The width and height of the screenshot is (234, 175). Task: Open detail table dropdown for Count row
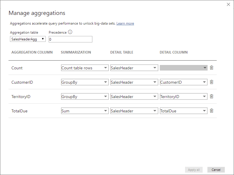[134, 68]
